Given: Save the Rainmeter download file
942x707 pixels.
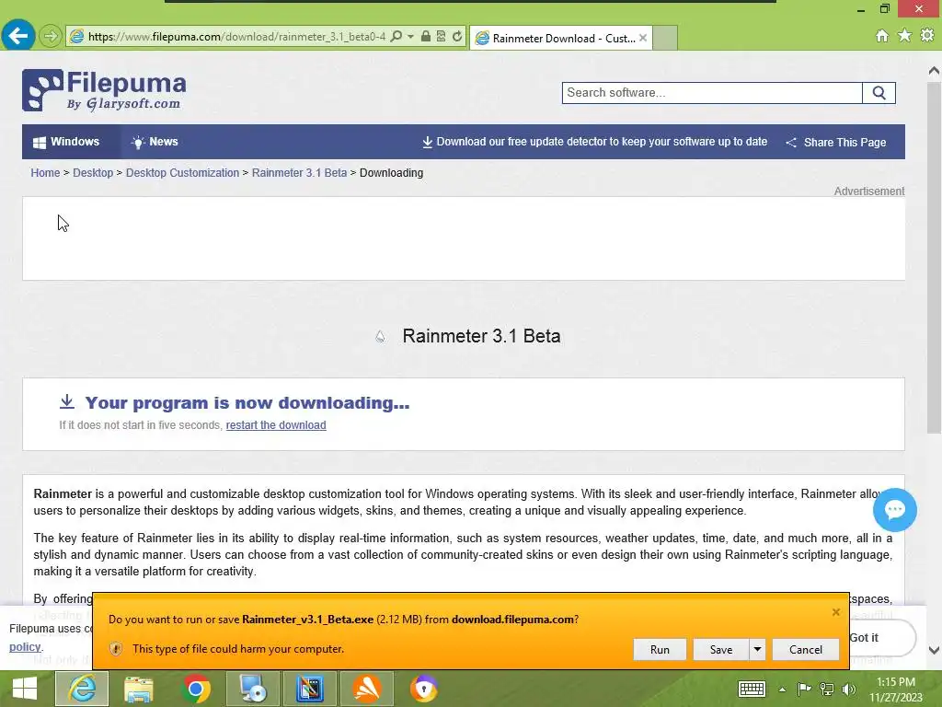Looking at the screenshot, I should (721, 649).
